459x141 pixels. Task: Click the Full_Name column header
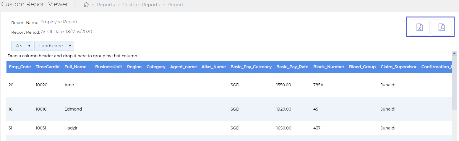coord(75,67)
